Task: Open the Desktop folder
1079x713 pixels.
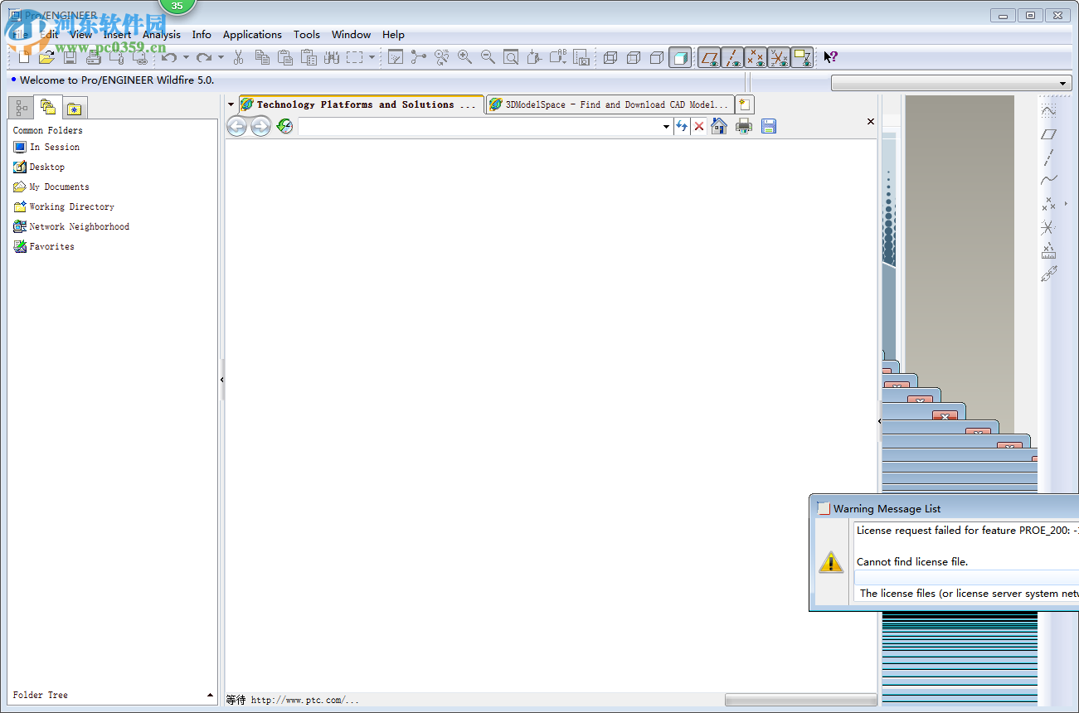Action: click(39, 167)
